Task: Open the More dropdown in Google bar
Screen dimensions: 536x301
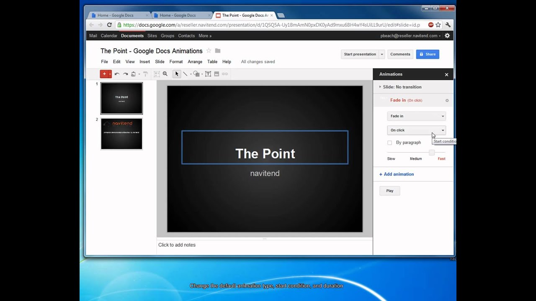Action: (205, 36)
